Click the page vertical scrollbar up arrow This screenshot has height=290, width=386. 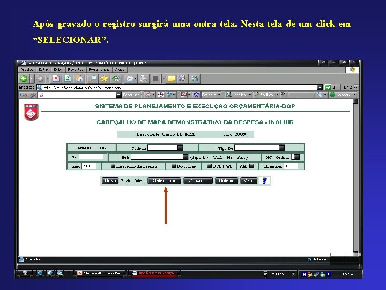355,102
